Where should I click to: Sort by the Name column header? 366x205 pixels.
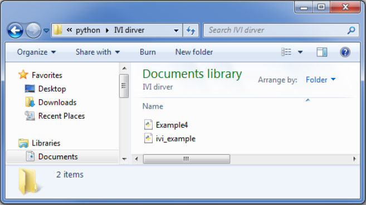pos(153,106)
